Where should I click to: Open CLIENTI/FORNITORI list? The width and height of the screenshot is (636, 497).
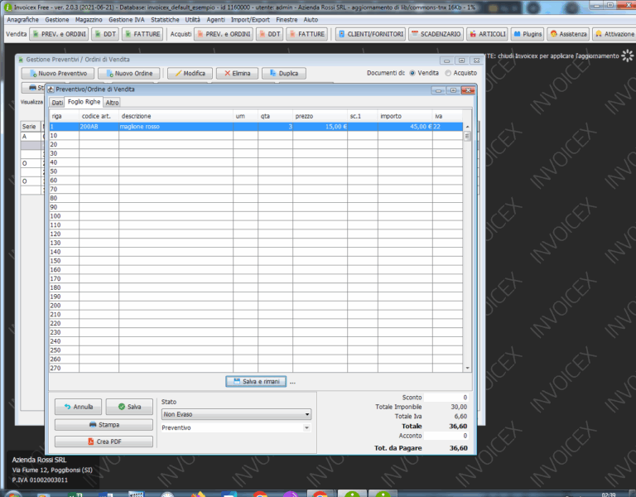tap(371, 34)
